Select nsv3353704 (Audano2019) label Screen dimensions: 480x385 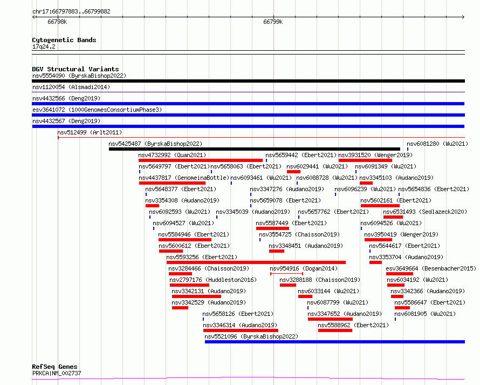406,257
